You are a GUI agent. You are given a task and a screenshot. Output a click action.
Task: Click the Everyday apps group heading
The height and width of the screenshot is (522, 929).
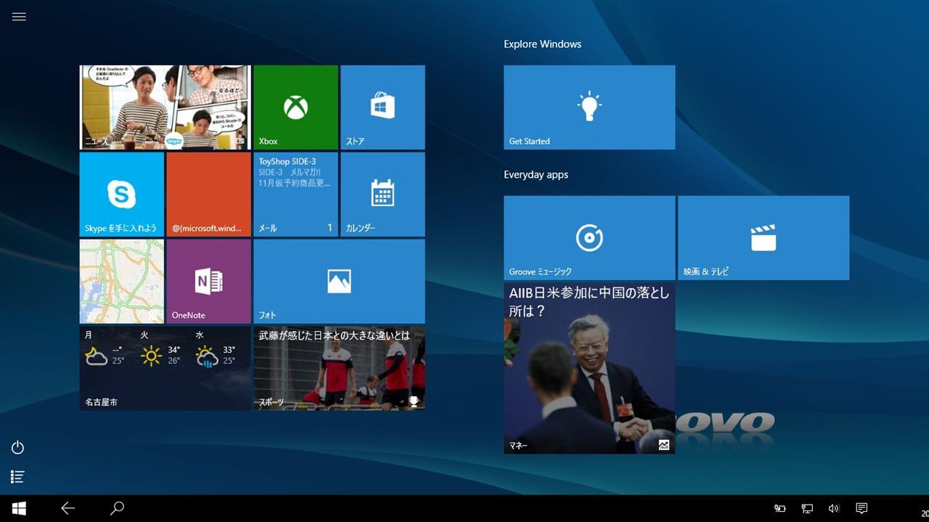click(536, 175)
